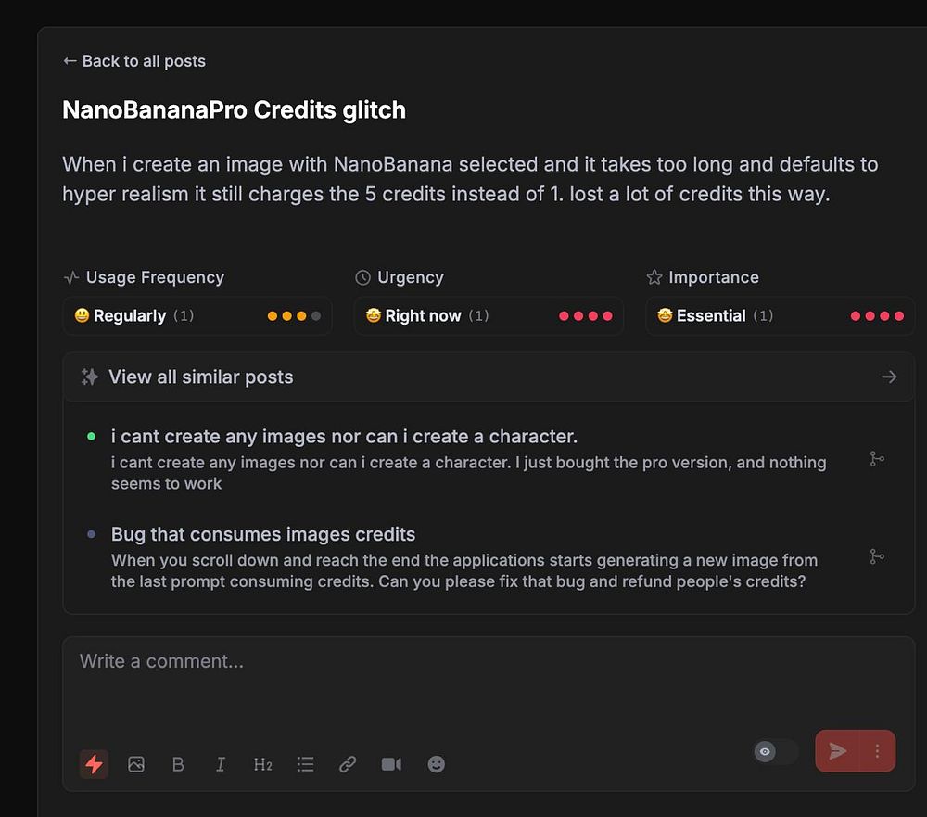Click the Importance label

tap(714, 277)
